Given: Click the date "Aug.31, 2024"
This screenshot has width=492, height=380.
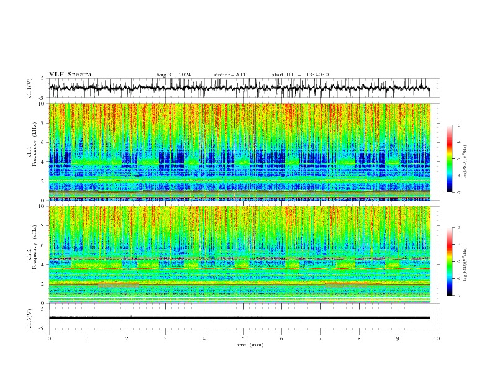Looking at the screenshot, I should pyautogui.click(x=173, y=75).
